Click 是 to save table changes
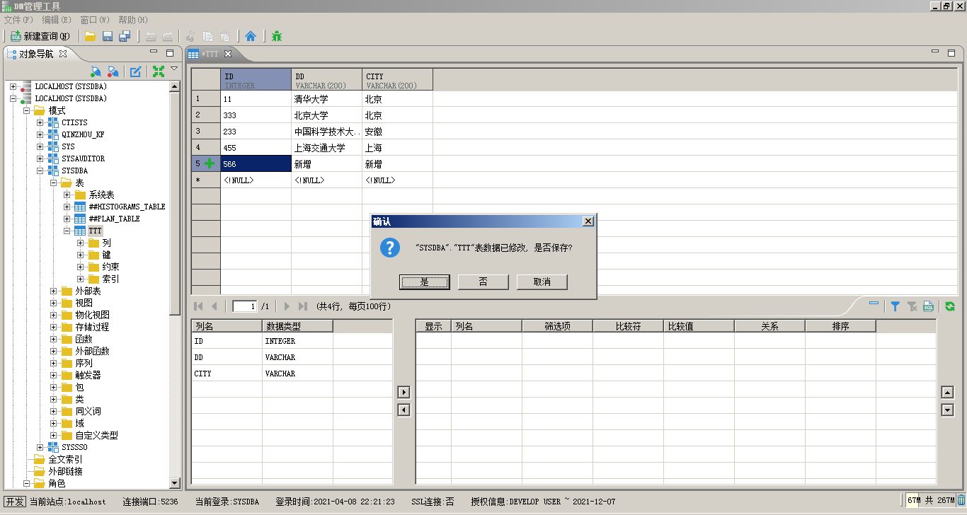 click(x=425, y=282)
